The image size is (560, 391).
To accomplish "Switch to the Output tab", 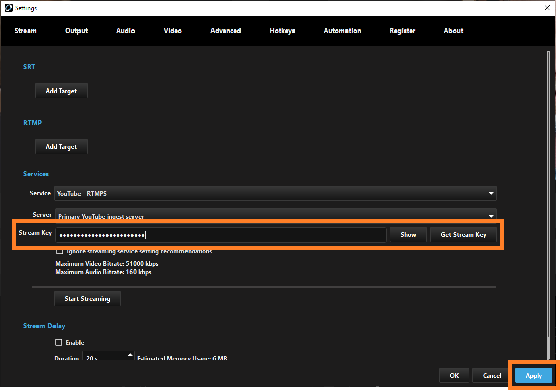I will tap(76, 31).
